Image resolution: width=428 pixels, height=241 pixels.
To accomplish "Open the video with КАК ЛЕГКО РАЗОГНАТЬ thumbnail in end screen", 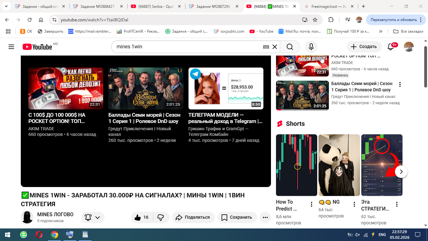I will tap(66, 88).
